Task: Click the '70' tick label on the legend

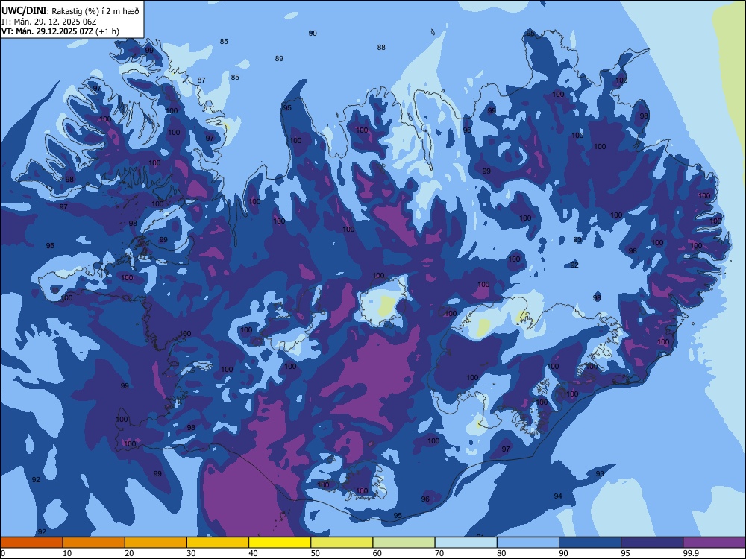Action: (x=439, y=553)
